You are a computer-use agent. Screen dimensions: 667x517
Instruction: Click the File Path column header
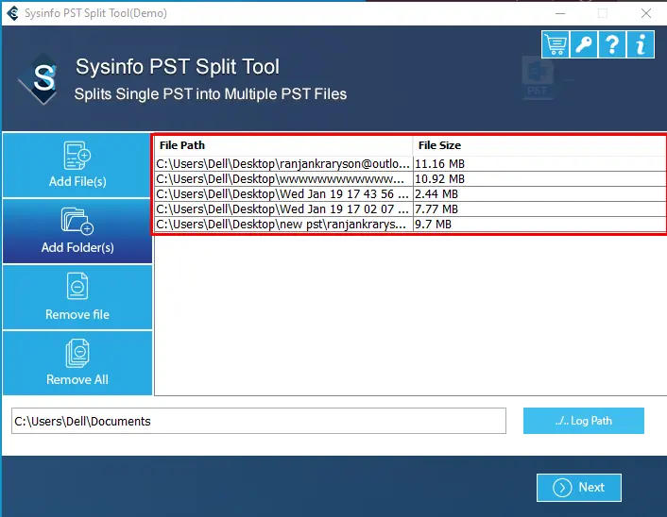[x=283, y=145]
